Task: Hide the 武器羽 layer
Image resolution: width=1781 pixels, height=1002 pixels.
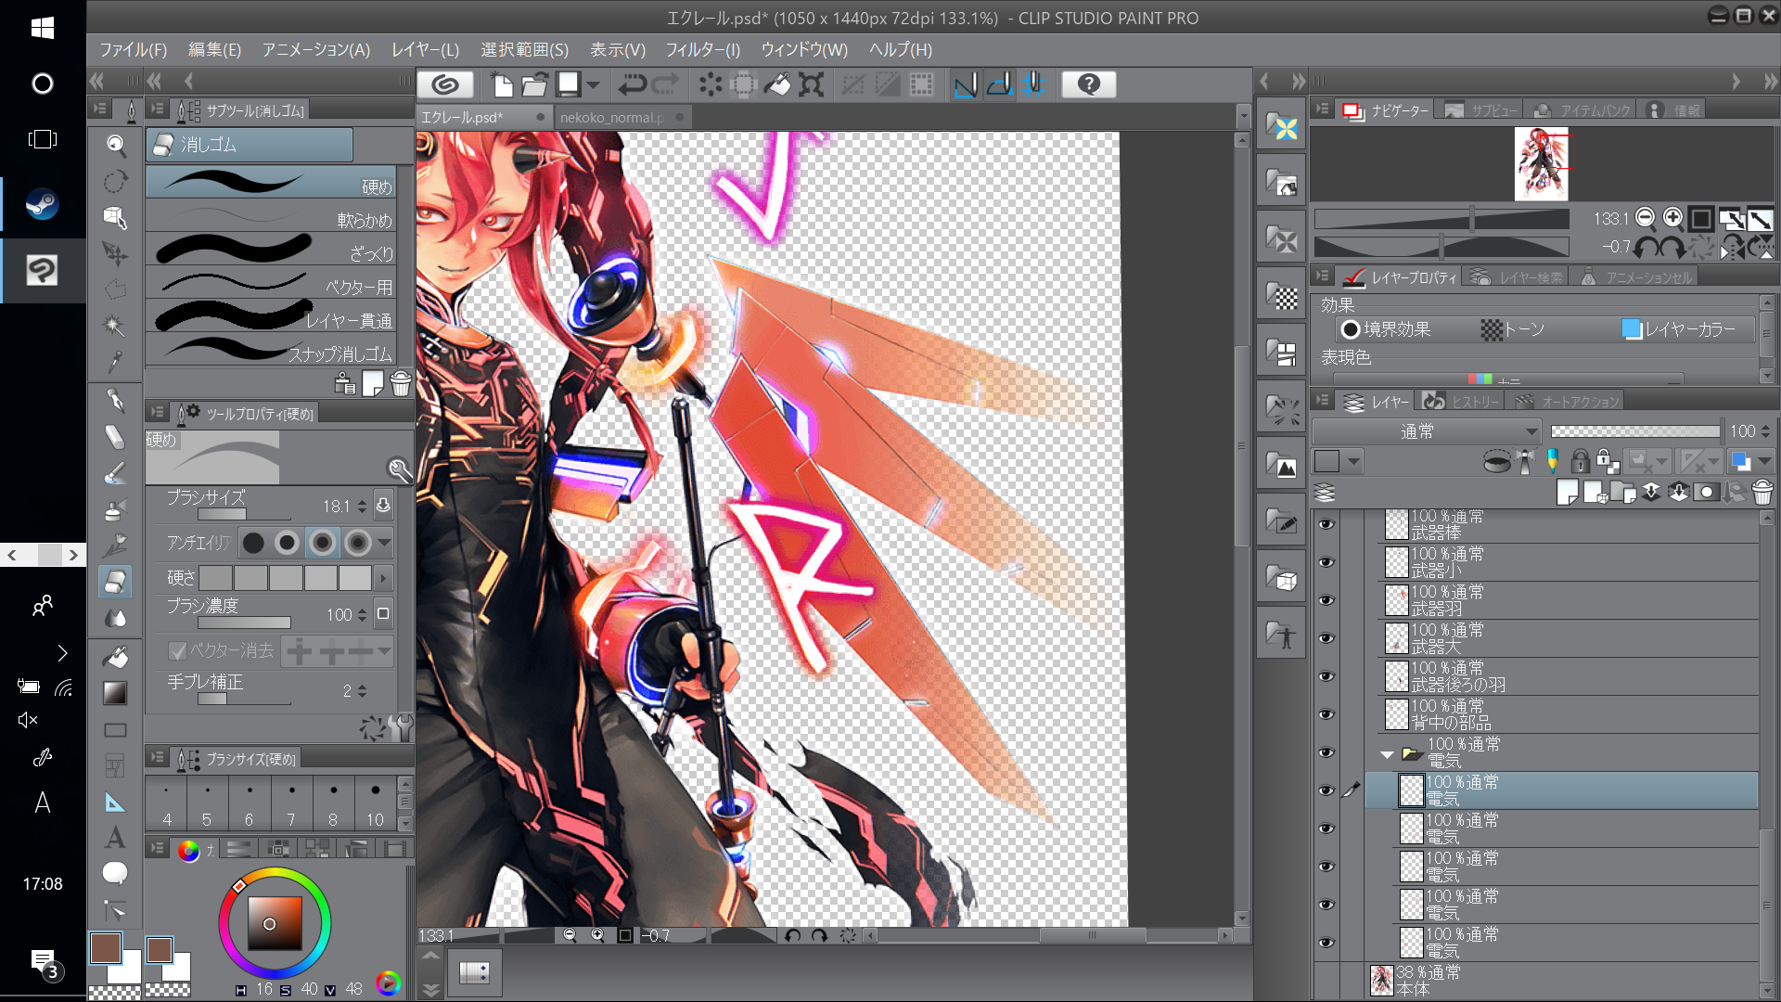Action: pyautogui.click(x=1326, y=600)
